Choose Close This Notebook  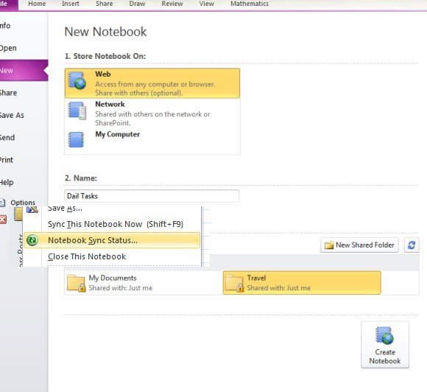(87, 256)
